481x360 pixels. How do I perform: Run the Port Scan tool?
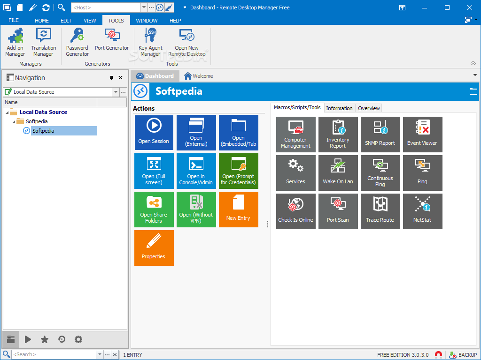(338, 211)
